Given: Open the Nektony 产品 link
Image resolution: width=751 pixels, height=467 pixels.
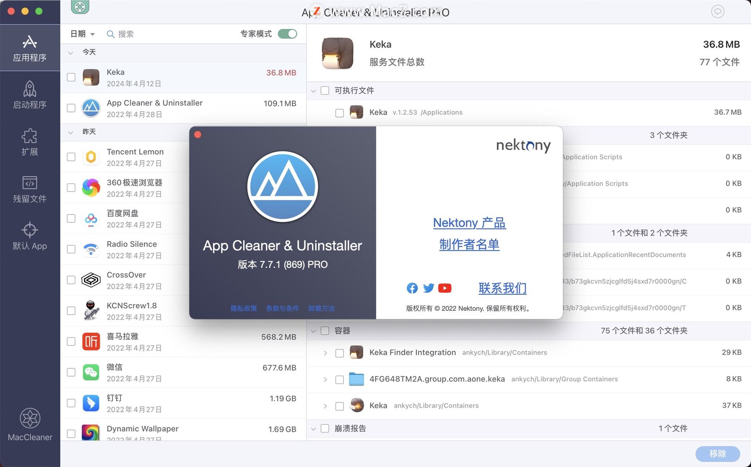Looking at the screenshot, I should (469, 223).
